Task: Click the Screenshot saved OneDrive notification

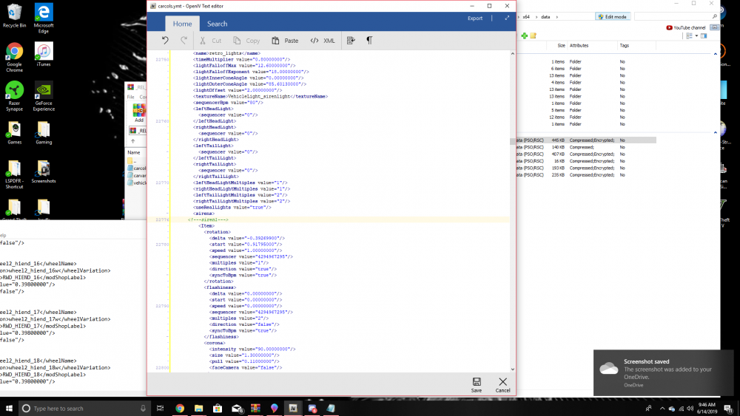Action: (x=664, y=372)
